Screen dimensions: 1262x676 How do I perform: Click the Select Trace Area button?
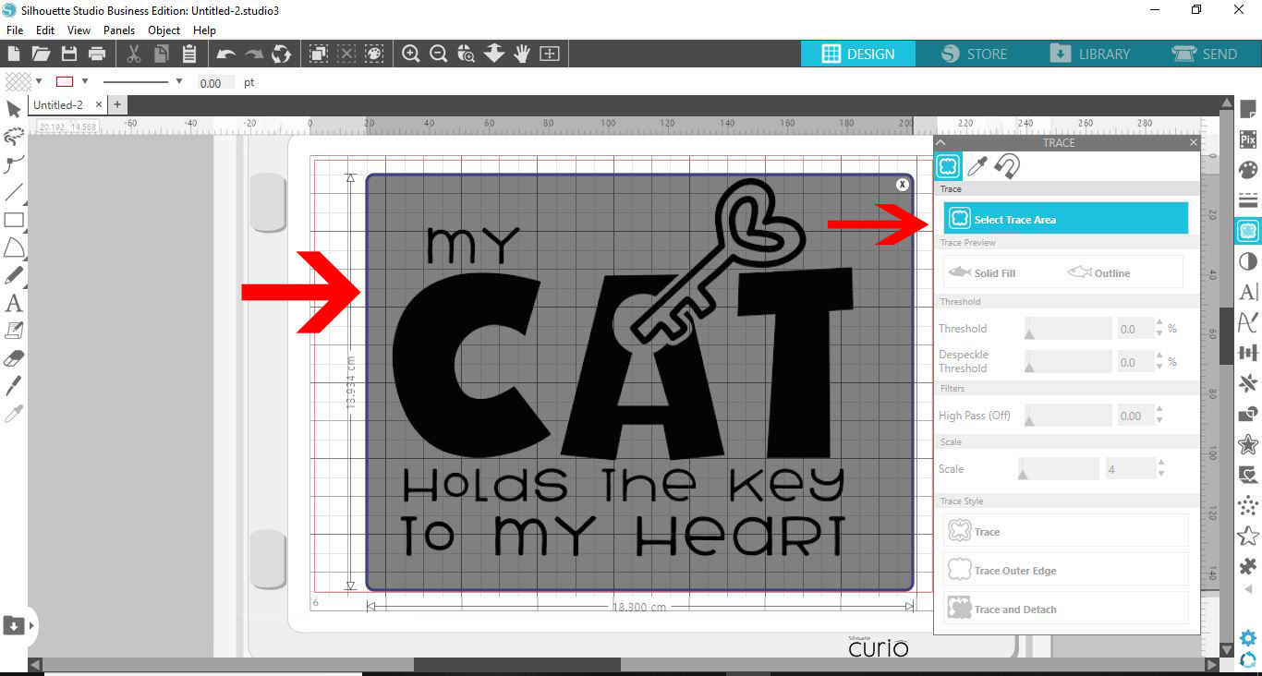[1065, 219]
